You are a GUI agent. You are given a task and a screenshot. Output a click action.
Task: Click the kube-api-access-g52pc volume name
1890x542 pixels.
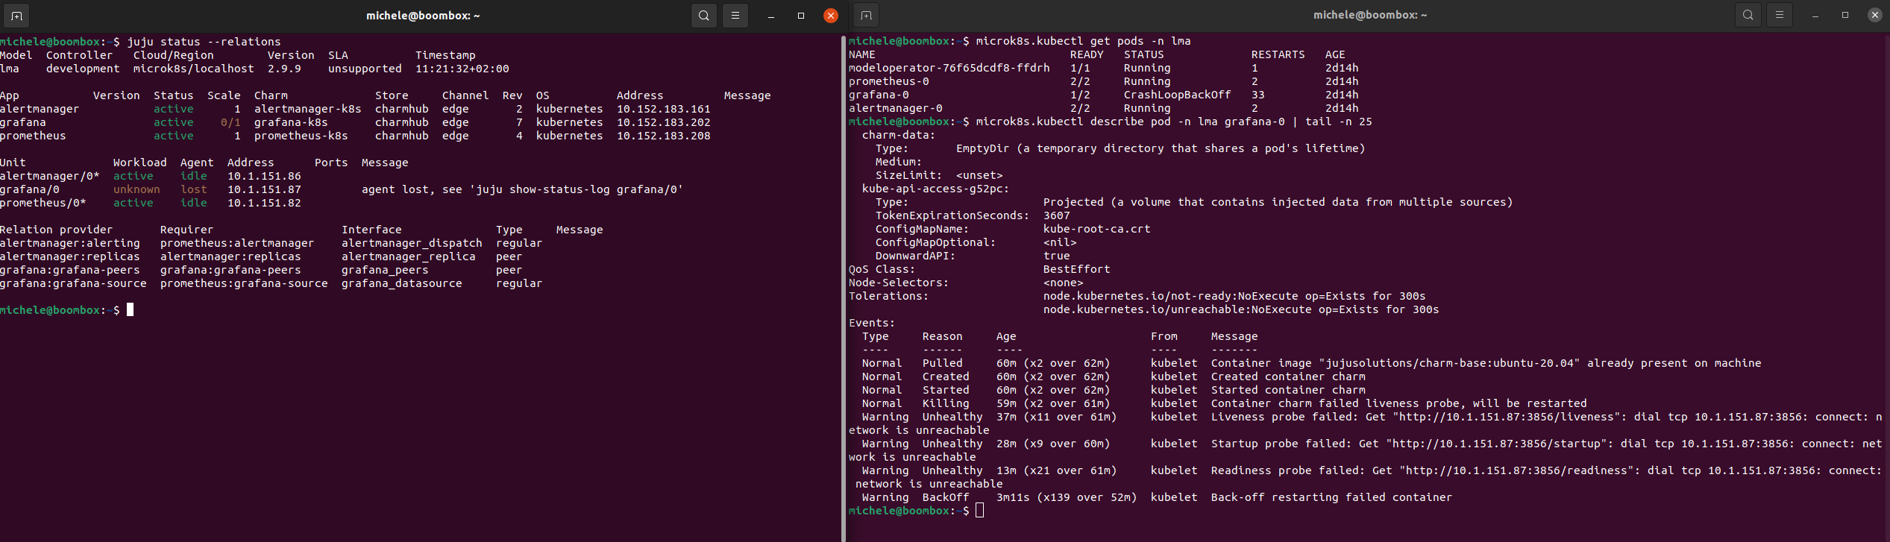coord(932,189)
